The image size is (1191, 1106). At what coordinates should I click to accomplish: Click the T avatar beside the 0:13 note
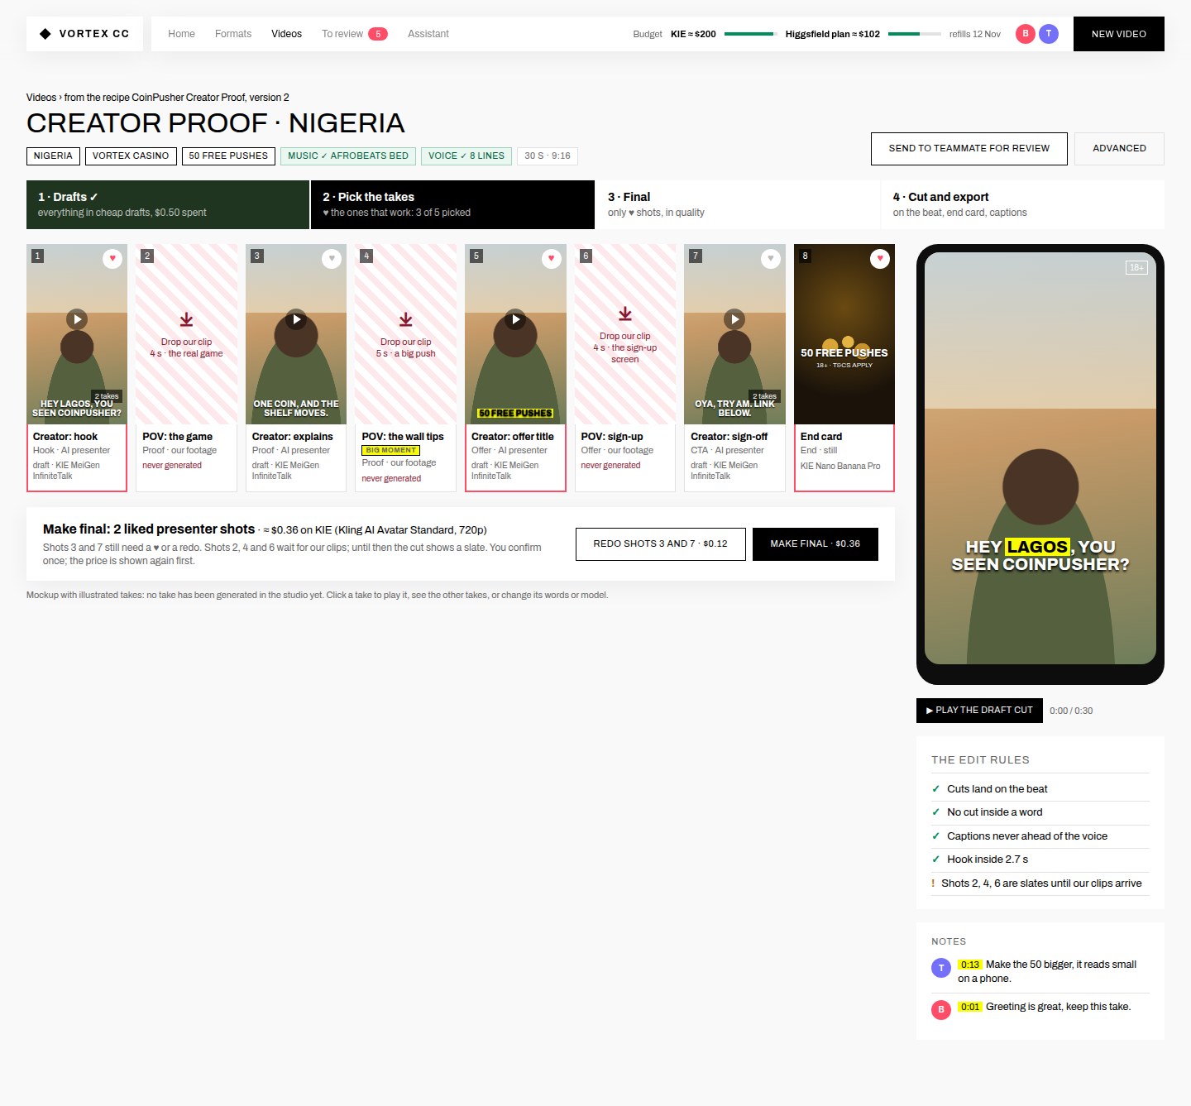(x=941, y=968)
